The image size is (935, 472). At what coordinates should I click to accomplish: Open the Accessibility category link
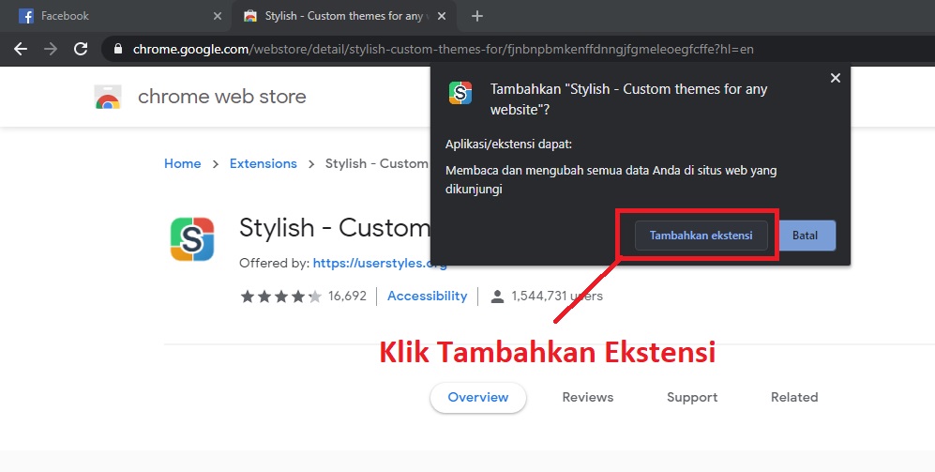[427, 296]
